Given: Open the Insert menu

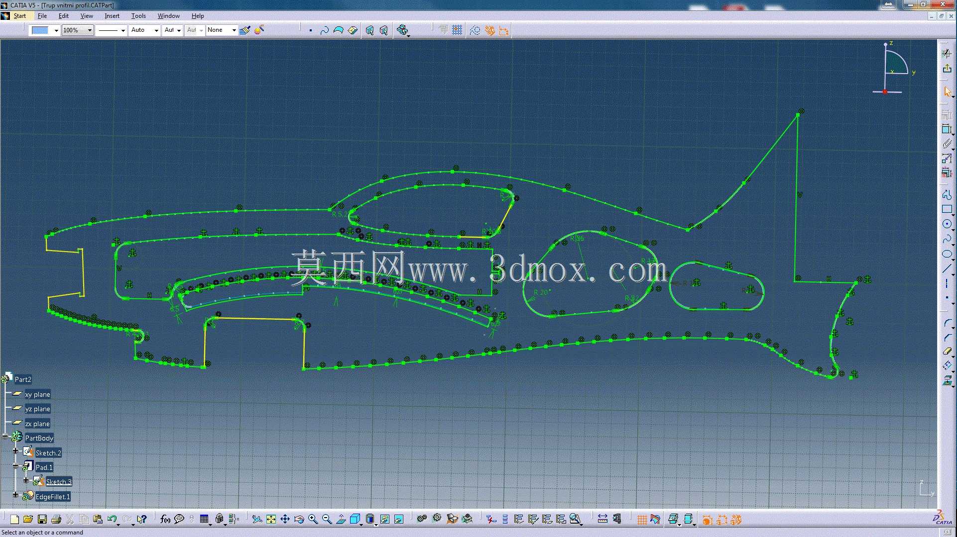Looking at the screenshot, I should pyautogui.click(x=112, y=16).
